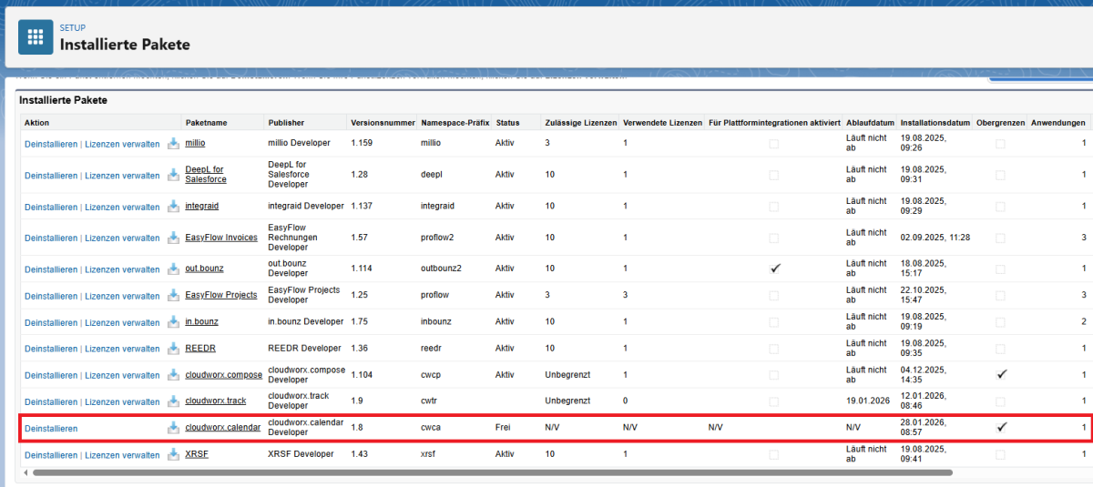The height and width of the screenshot is (487, 1093).
Task: Click download icon in EasyFlow Projects row
Action: click(173, 295)
